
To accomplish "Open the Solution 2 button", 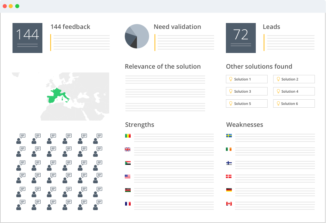I will point(294,79).
